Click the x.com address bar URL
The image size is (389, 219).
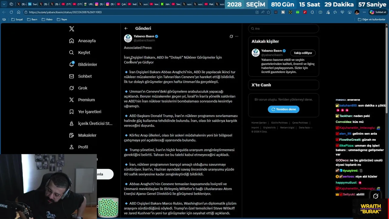pos(65,12)
